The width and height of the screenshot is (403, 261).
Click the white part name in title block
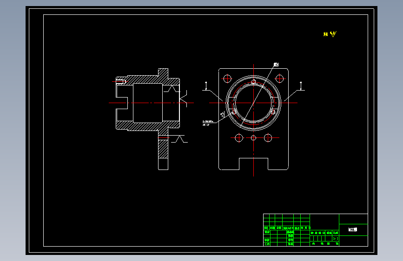(353, 229)
